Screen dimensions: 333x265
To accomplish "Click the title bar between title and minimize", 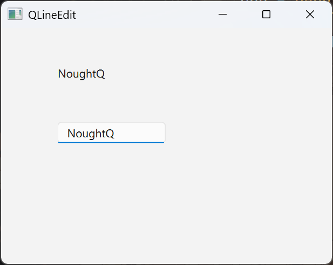I will 146,15.
